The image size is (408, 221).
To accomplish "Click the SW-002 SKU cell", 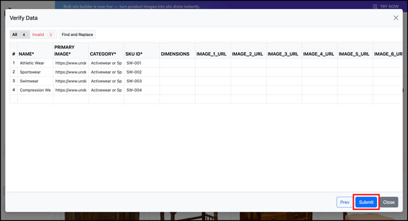I will click(x=142, y=72).
